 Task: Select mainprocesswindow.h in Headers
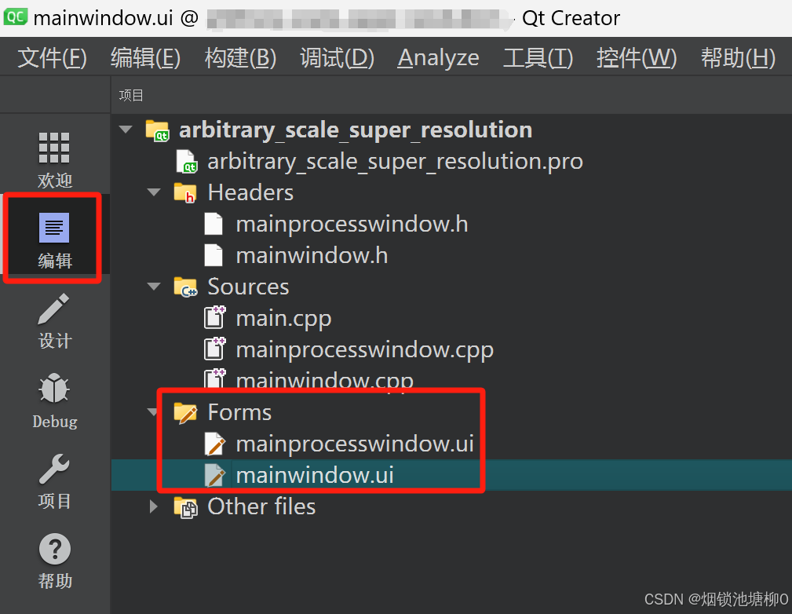[352, 225]
